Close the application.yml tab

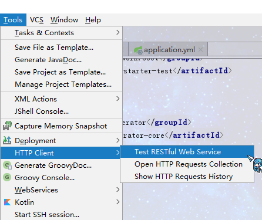[x=200, y=49]
